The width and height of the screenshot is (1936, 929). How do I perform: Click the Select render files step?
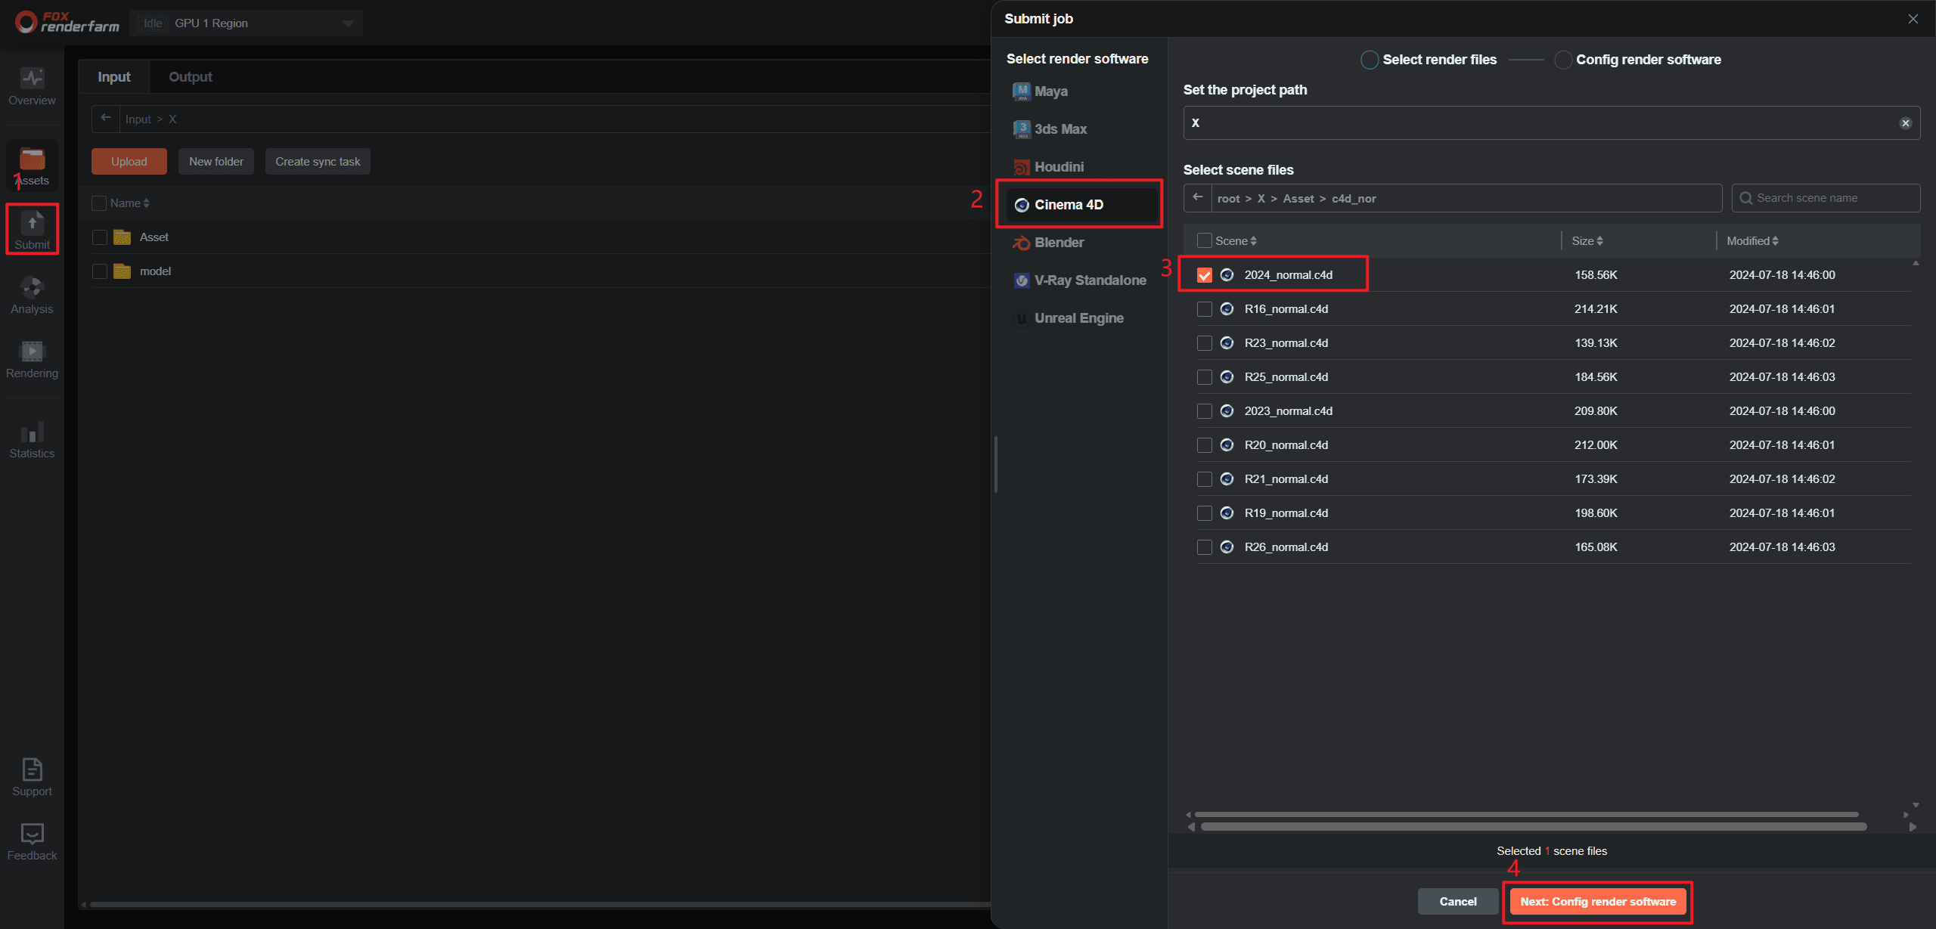1429,60
